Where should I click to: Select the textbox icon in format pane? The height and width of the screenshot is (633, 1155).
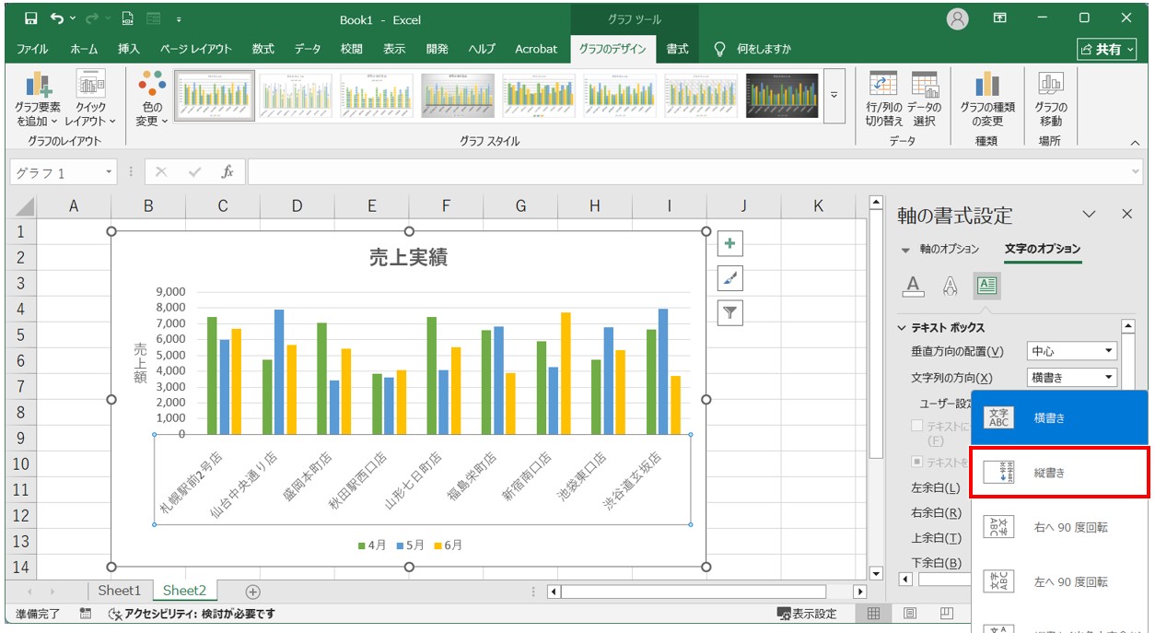coord(986,286)
